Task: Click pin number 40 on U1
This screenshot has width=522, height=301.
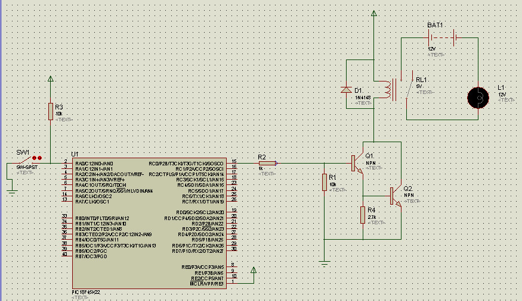Action: (64, 254)
